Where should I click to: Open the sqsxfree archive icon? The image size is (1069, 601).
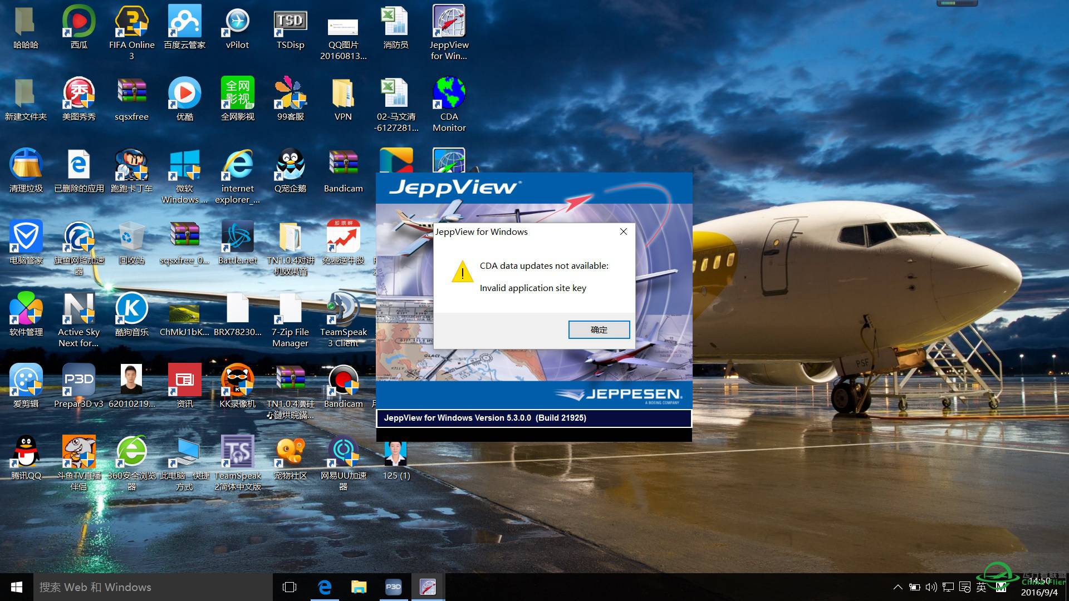point(131,98)
